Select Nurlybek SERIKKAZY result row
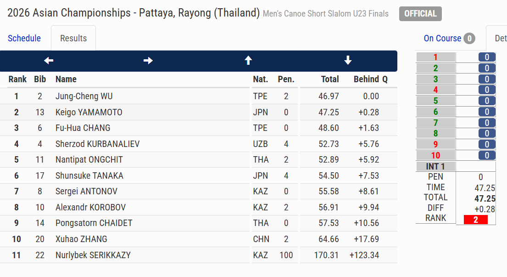 93,255
